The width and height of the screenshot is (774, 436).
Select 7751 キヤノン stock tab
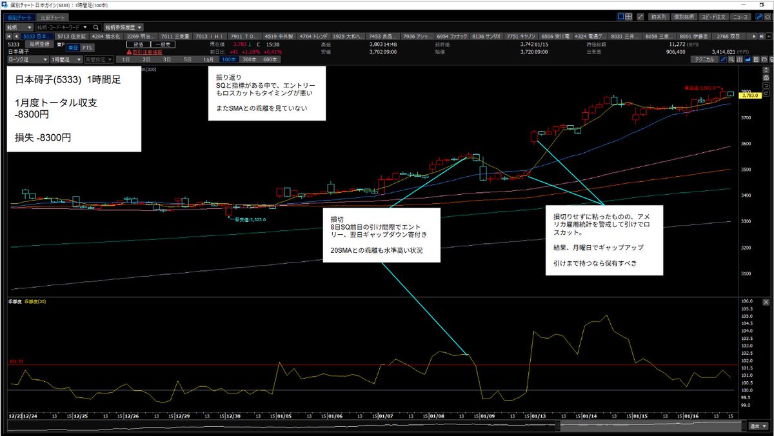[x=522, y=37]
